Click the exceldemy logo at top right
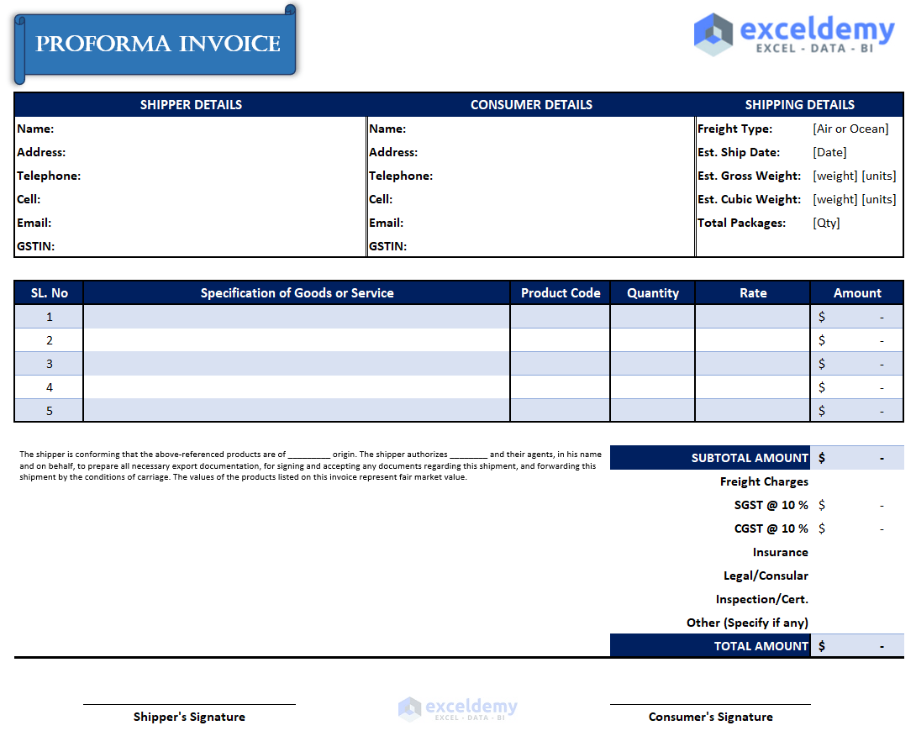The height and width of the screenshot is (736, 916). [794, 35]
